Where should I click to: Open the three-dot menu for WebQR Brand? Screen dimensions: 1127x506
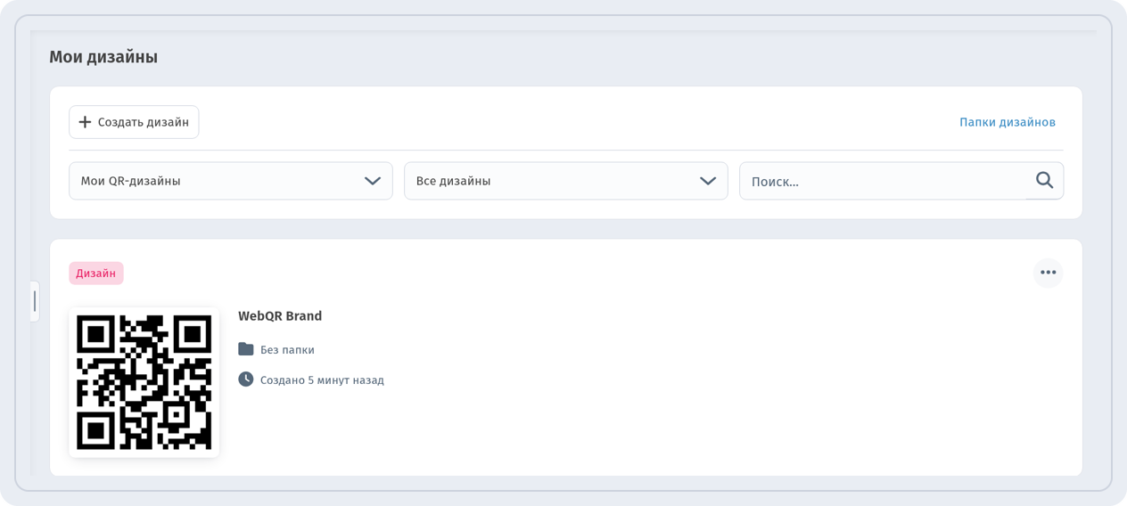point(1048,273)
